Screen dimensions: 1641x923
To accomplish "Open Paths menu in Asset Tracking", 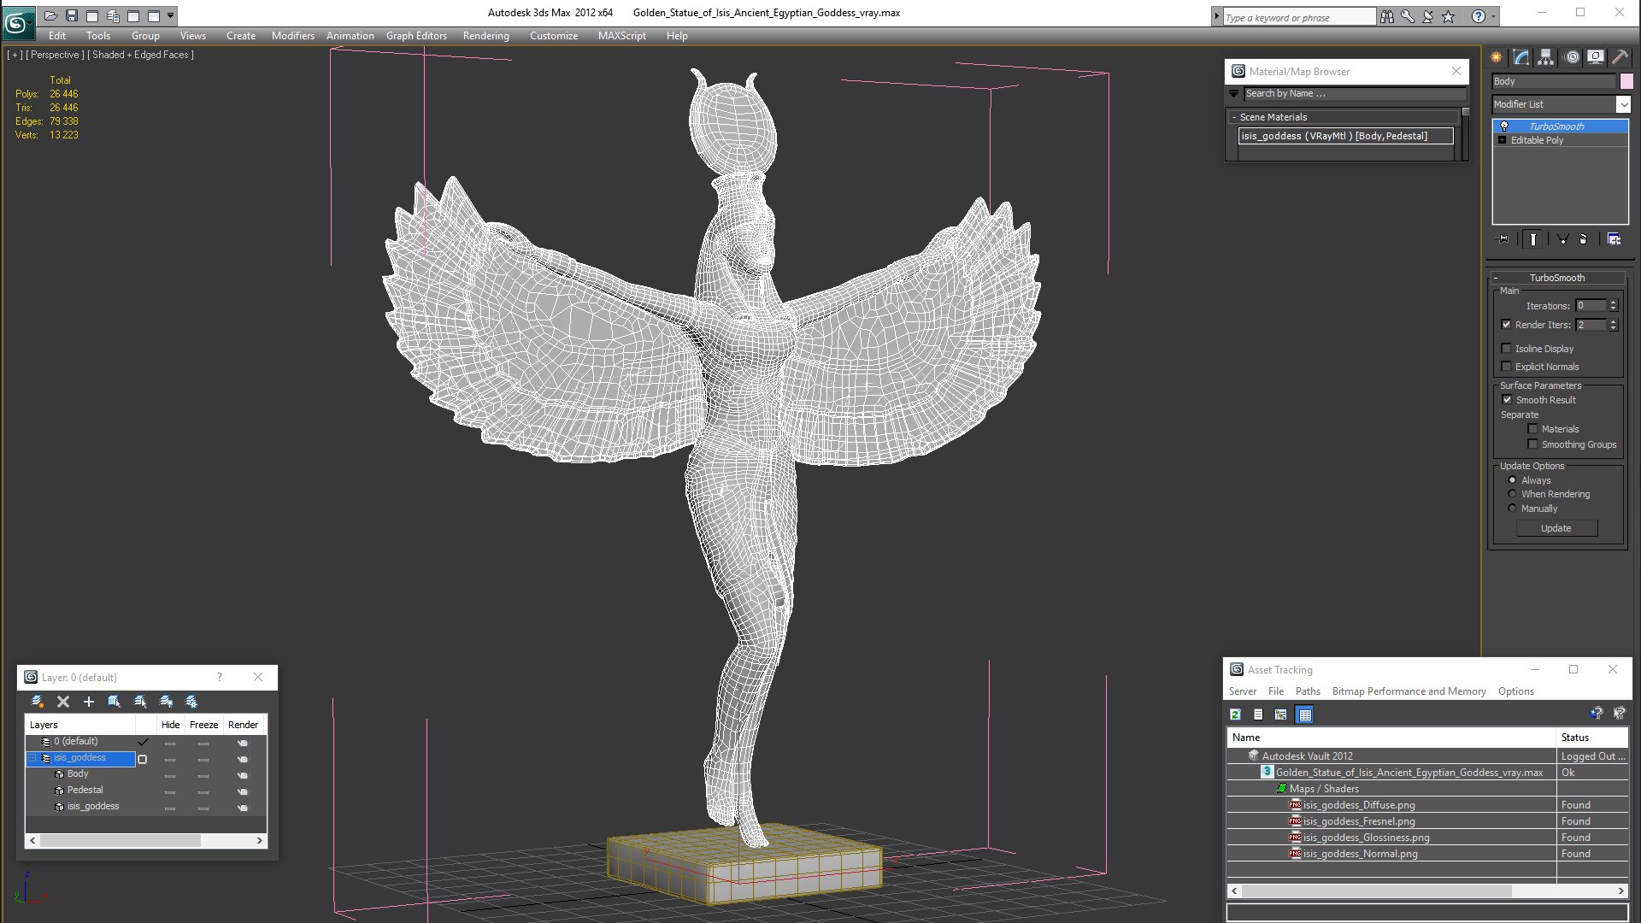I will point(1307,691).
